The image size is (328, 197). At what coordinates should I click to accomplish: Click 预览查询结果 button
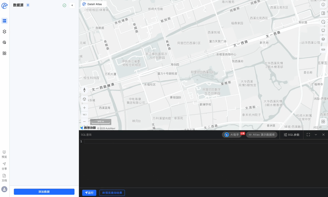pos(112,193)
